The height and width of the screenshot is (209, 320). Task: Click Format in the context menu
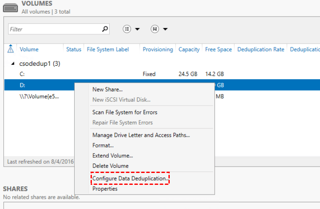pyautogui.click(x=103, y=145)
